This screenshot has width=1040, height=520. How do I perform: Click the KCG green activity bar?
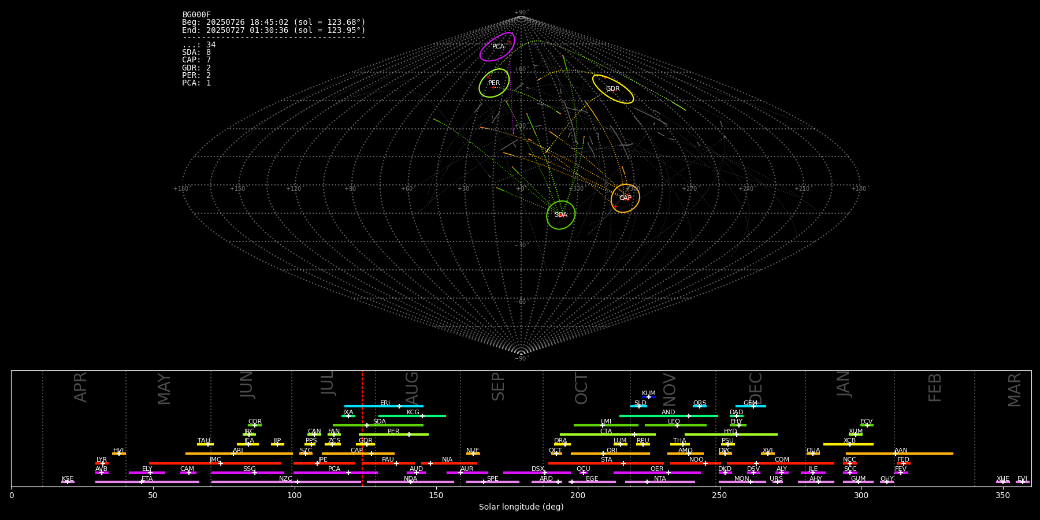[412, 416]
